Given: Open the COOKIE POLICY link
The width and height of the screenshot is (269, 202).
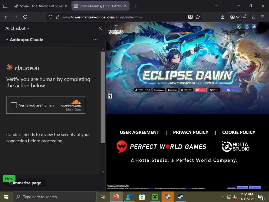Looking at the screenshot, I should coord(239,132).
